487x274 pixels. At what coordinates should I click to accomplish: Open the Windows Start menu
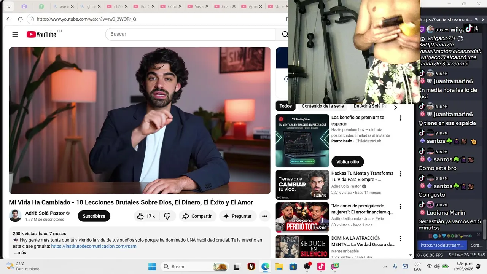pos(152,266)
